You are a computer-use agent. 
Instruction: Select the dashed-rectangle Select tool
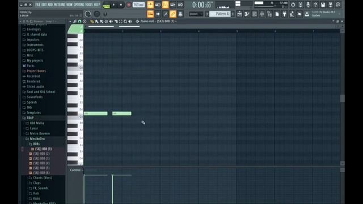tap(120, 22)
